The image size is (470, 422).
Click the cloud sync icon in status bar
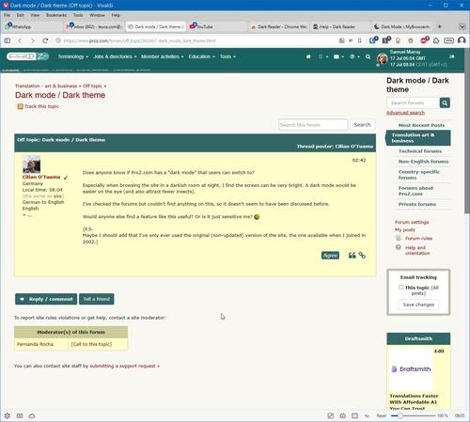[32, 415]
